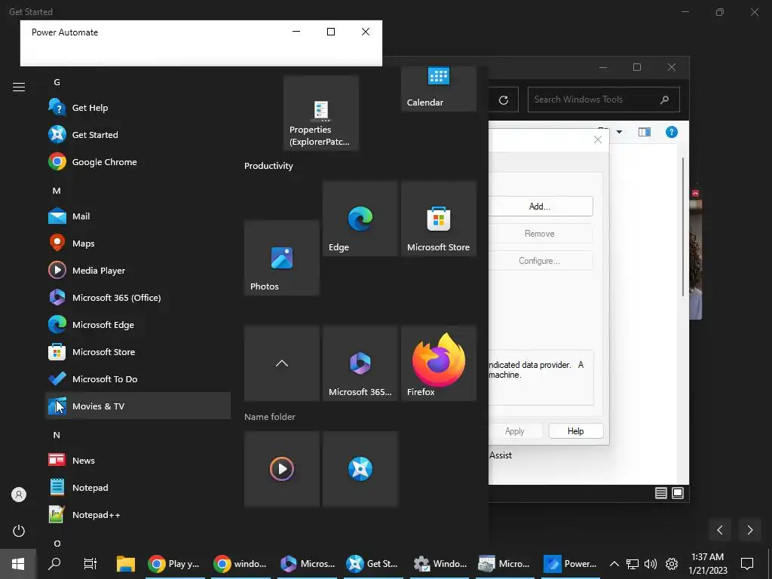The height and width of the screenshot is (579, 772).
Task: Launch Maps from the app list
Action: 138,243
